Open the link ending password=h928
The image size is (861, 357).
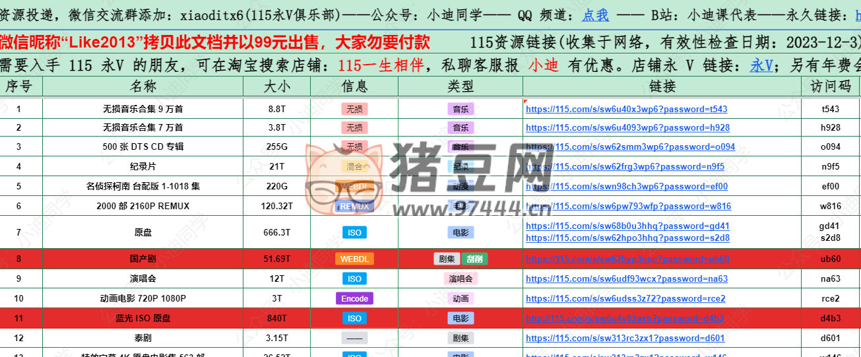(627, 128)
